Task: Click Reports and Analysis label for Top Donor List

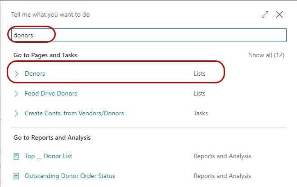Action: click(x=222, y=156)
